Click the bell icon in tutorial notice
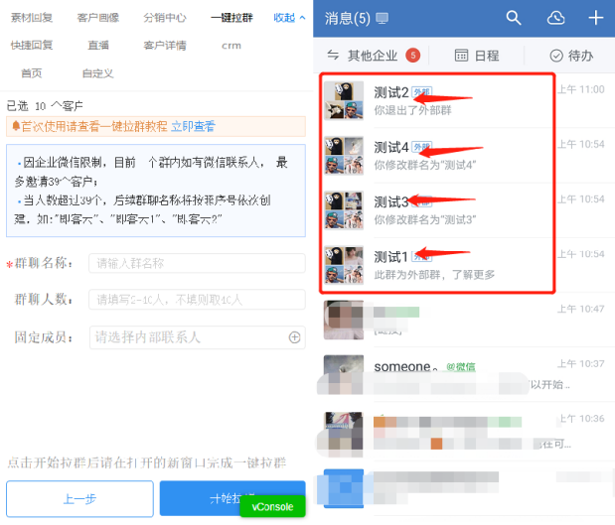Image resolution: width=615 pixels, height=525 pixels. coord(16,126)
